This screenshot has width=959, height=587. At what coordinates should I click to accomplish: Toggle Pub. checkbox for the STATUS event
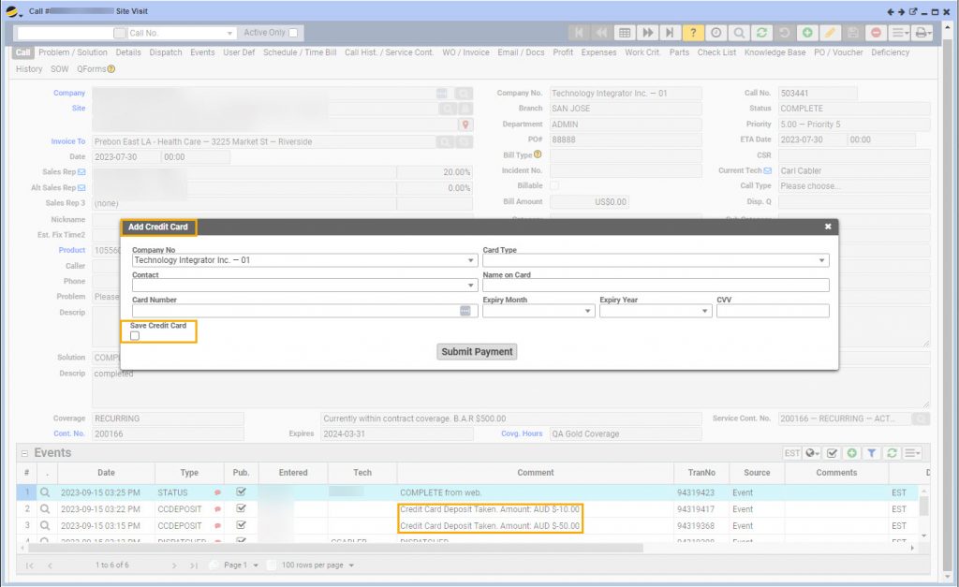[x=241, y=492]
